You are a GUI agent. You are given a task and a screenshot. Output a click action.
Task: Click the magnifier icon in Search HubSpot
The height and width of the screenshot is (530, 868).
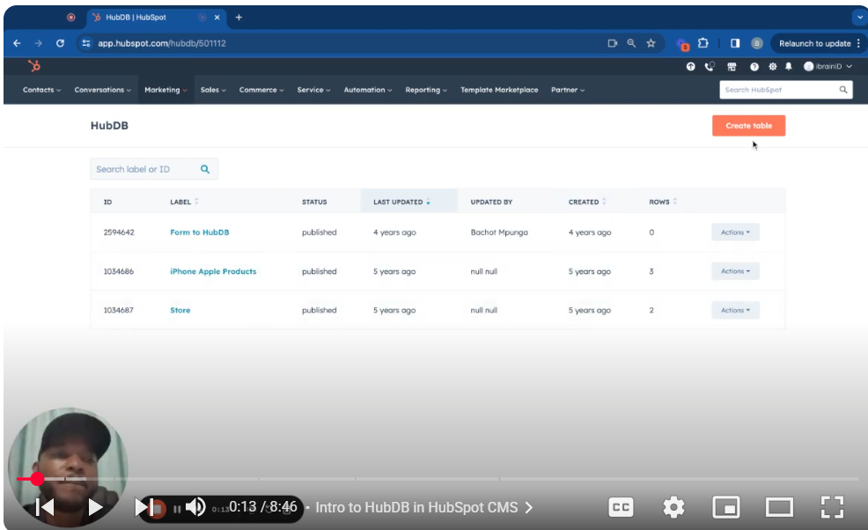843,90
